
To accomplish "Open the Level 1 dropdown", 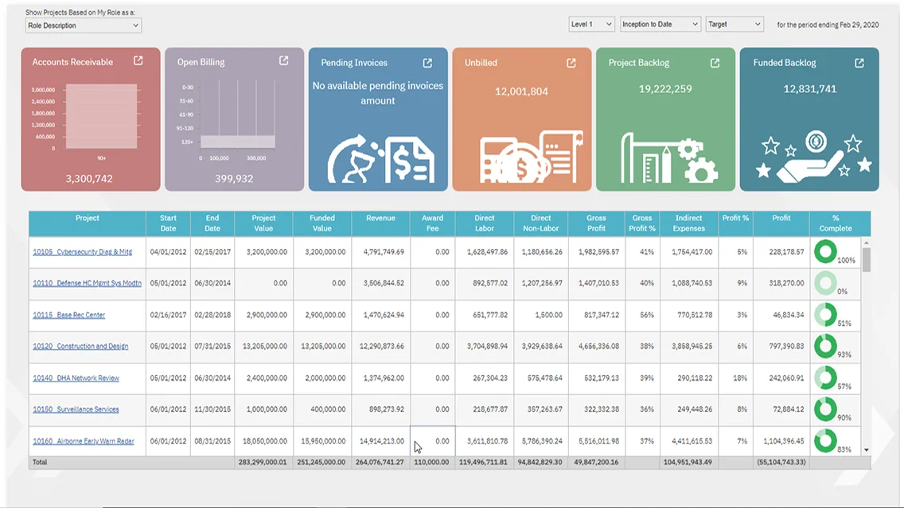I will (x=591, y=24).
